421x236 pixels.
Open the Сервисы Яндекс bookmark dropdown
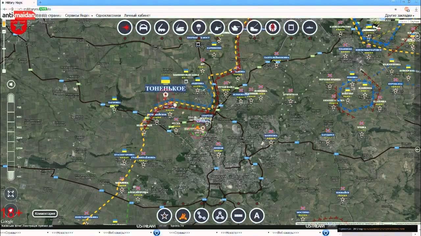[79, 15]
